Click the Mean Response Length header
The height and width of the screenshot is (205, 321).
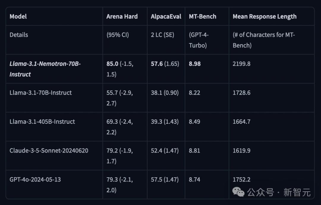pos(265,17)
